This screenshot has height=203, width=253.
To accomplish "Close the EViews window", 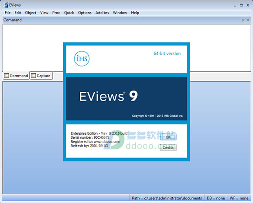I will pyautogui.click(x=248, y=5).
